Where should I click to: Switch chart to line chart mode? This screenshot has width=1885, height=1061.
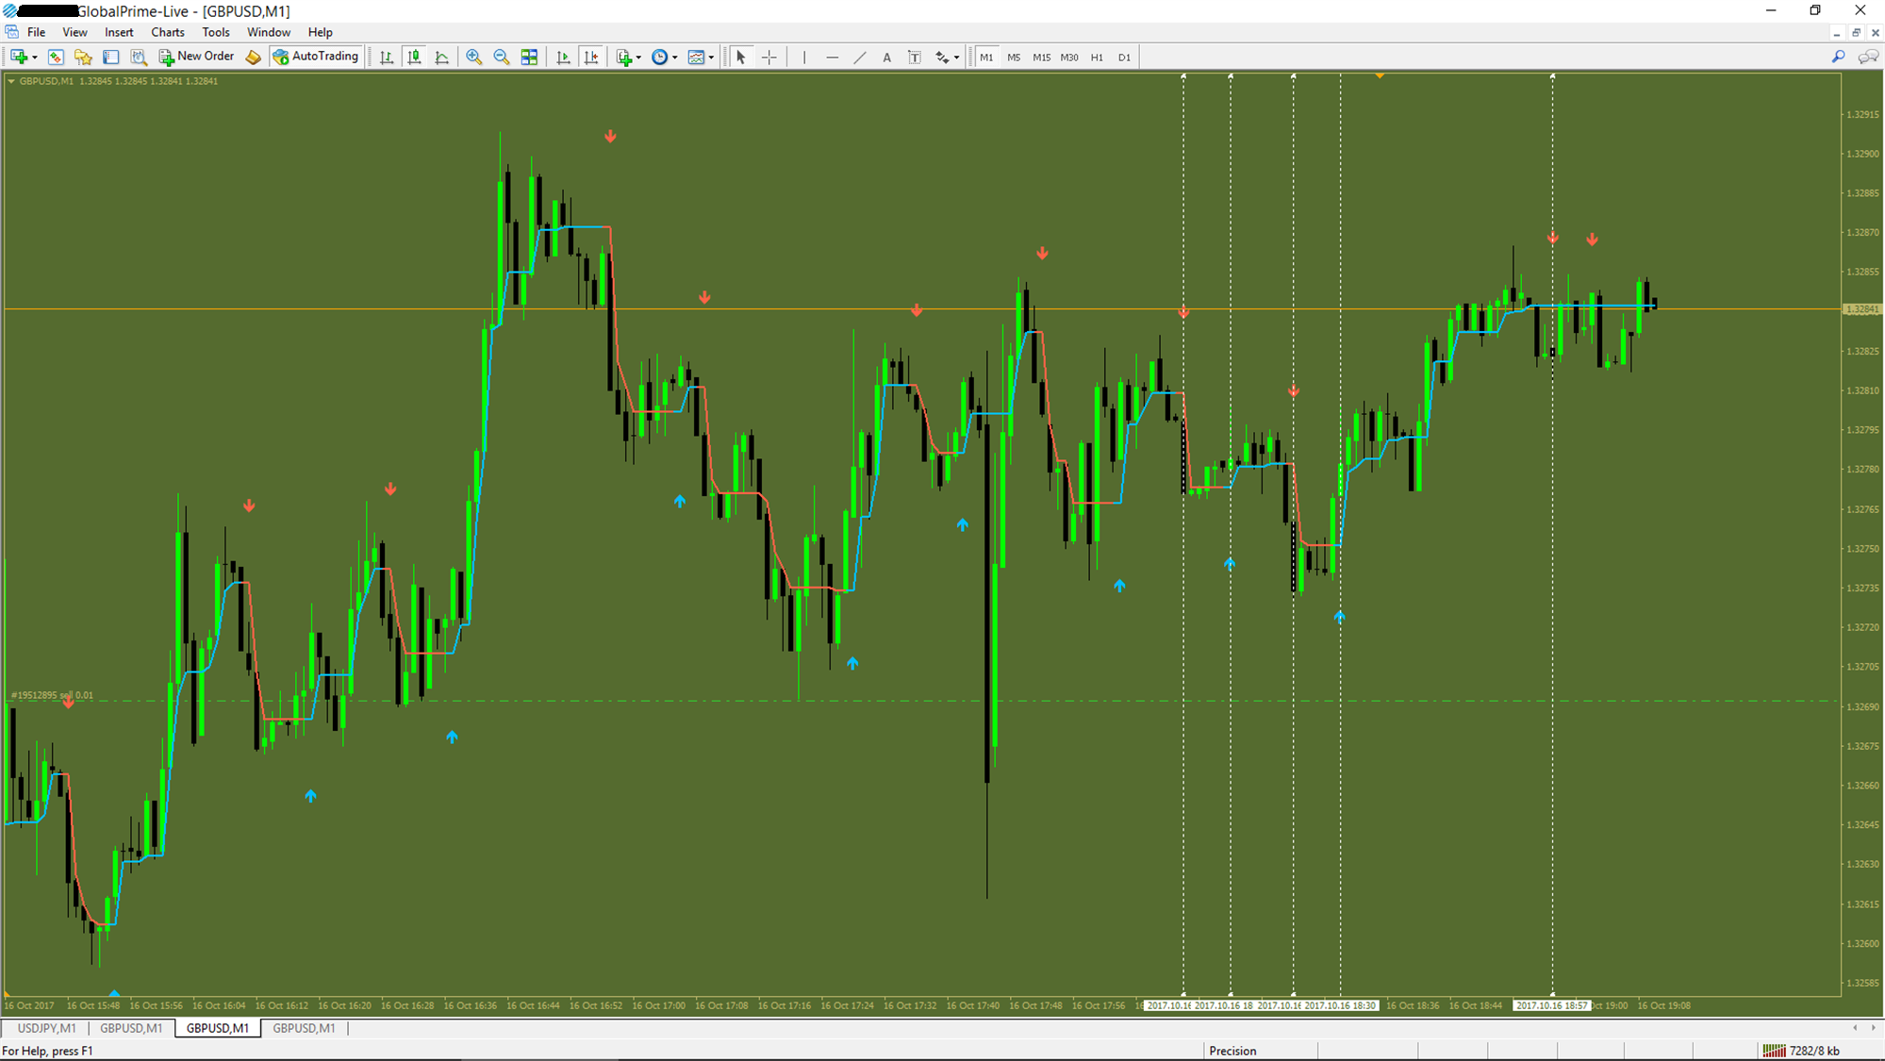(441, 58)
